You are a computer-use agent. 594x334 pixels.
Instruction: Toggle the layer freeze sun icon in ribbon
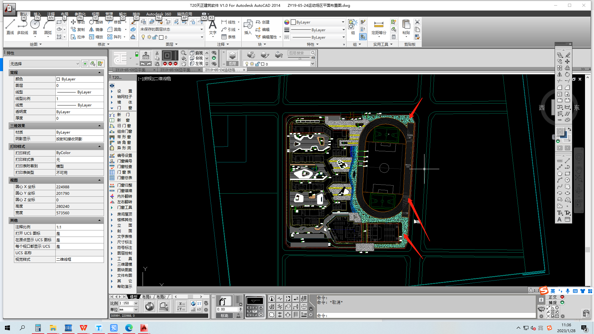(x=149, y=37)
